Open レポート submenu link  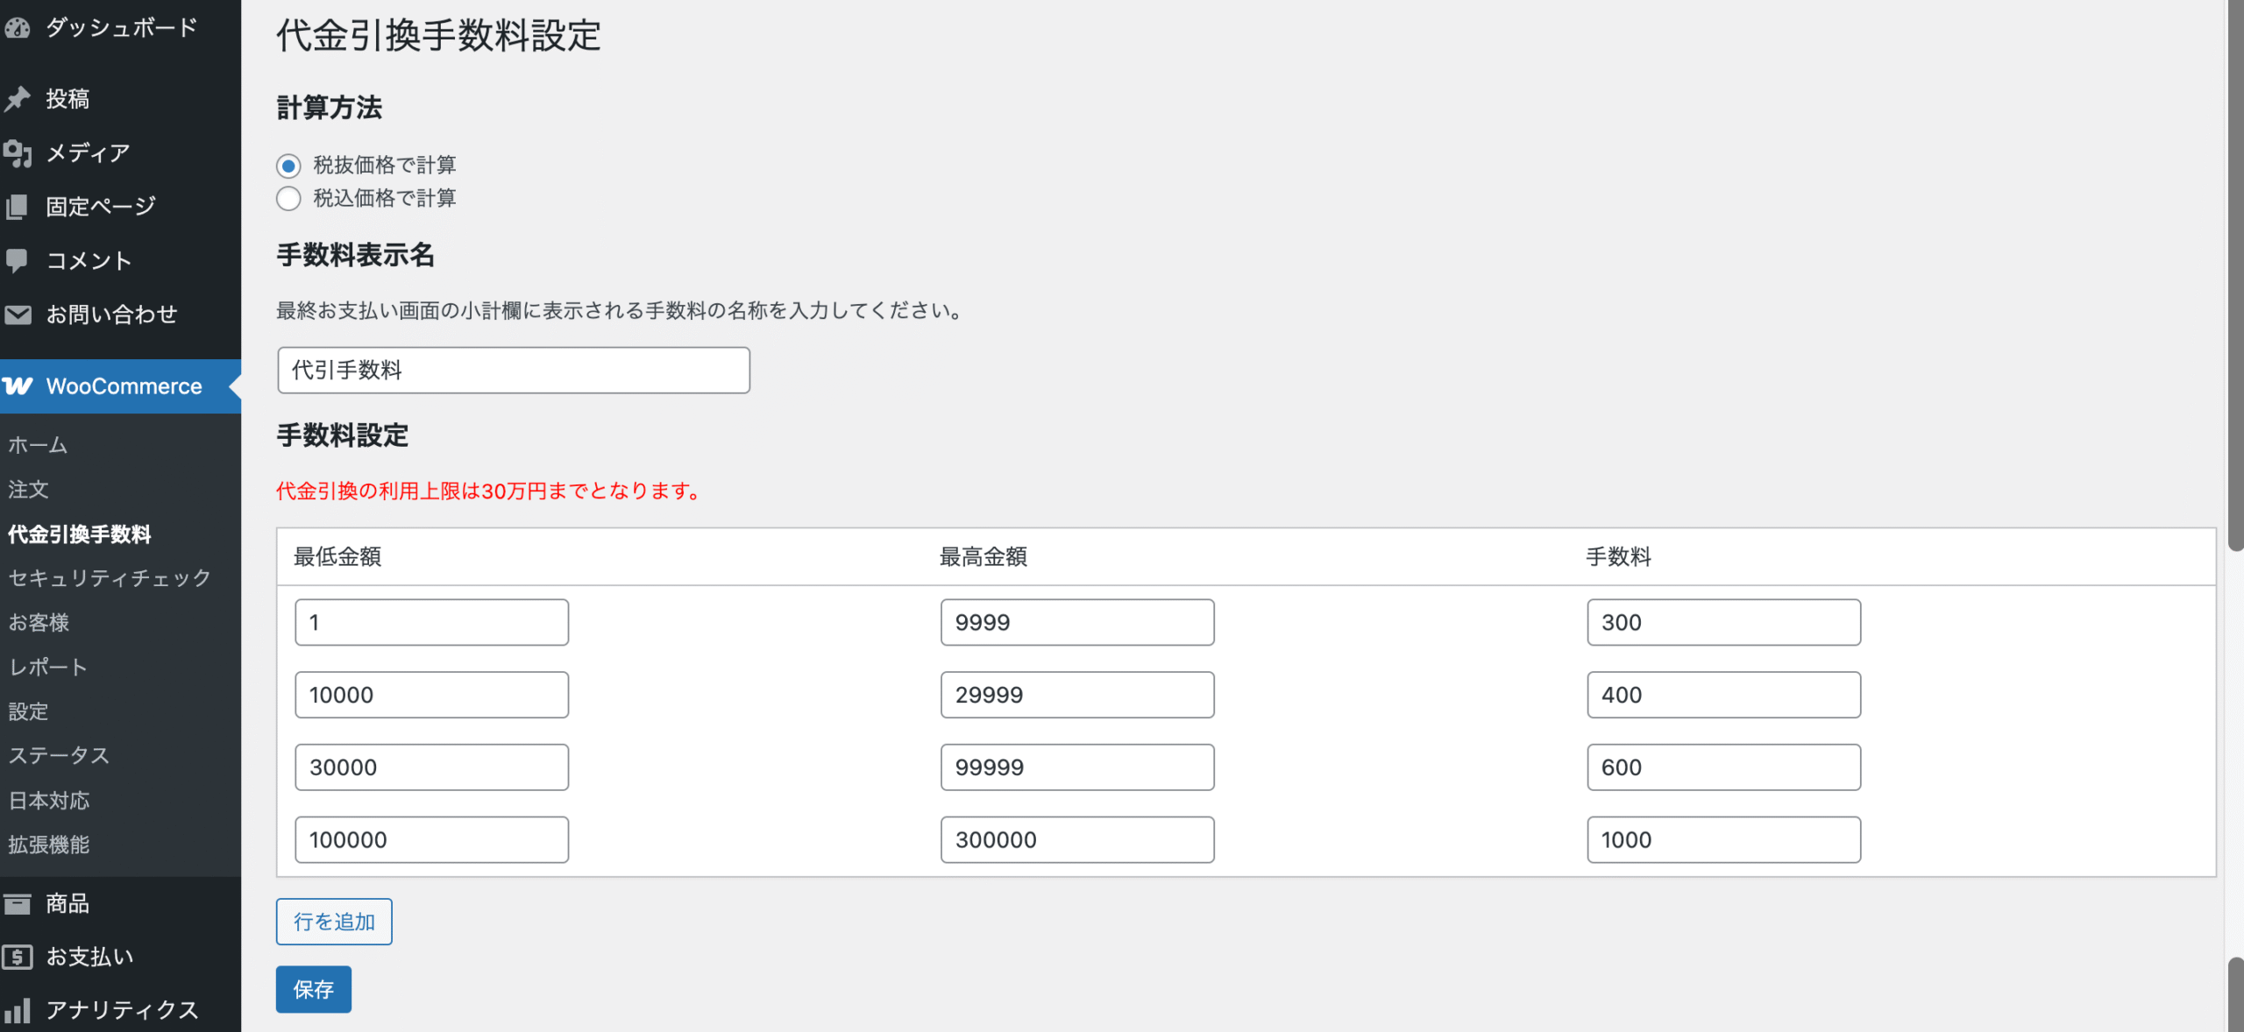click(x=47, y=668)
